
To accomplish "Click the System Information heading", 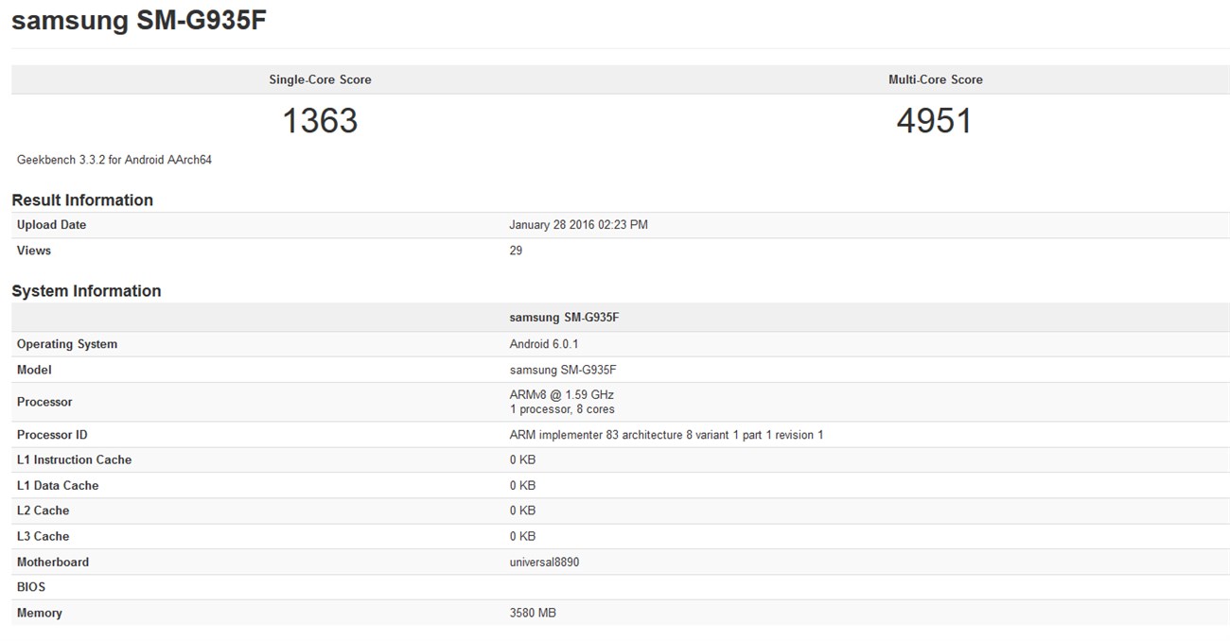I will pos(86,291).
